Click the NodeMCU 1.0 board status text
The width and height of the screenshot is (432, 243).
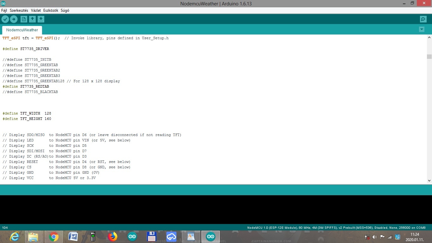pyautogui.click(x=336, y=228)
